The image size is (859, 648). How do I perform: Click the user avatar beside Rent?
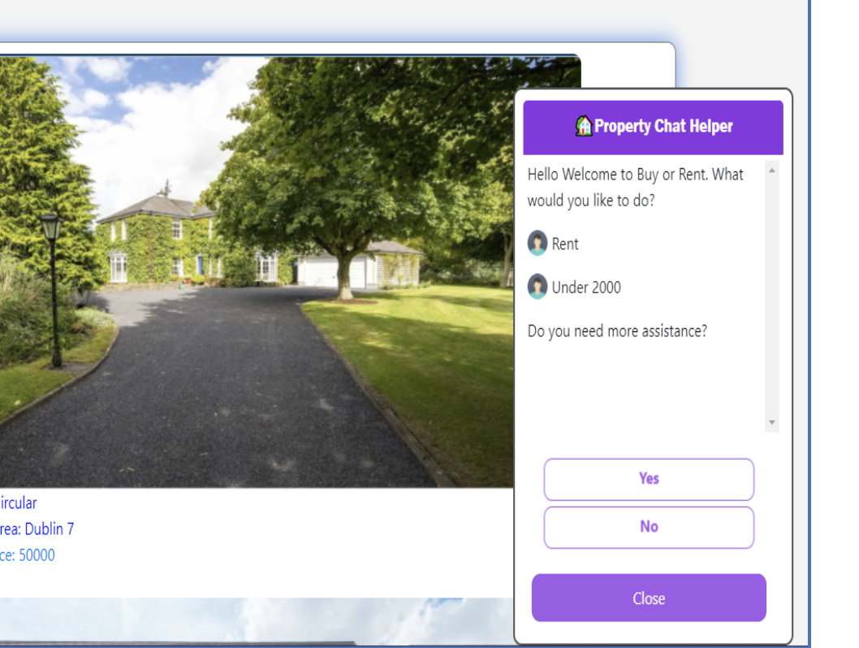click(x=537, y=244)
